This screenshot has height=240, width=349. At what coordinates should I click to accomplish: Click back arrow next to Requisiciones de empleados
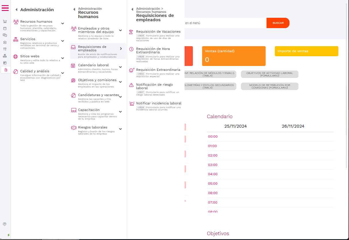point(132,9)
